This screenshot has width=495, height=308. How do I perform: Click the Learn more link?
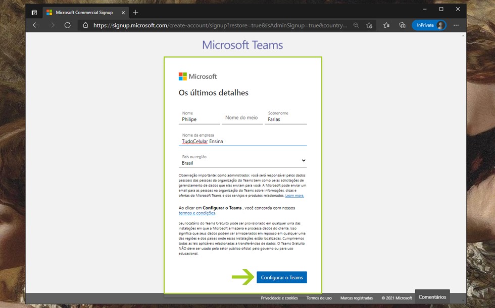click(x=294, y=196)
